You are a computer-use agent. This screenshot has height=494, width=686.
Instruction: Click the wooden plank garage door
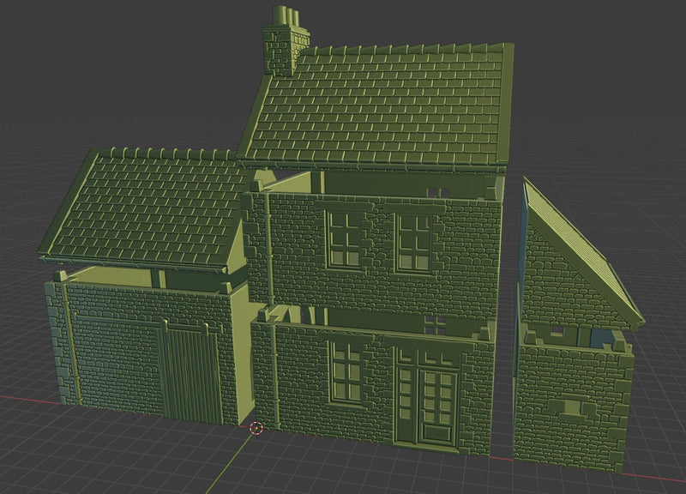pos(187,370)
